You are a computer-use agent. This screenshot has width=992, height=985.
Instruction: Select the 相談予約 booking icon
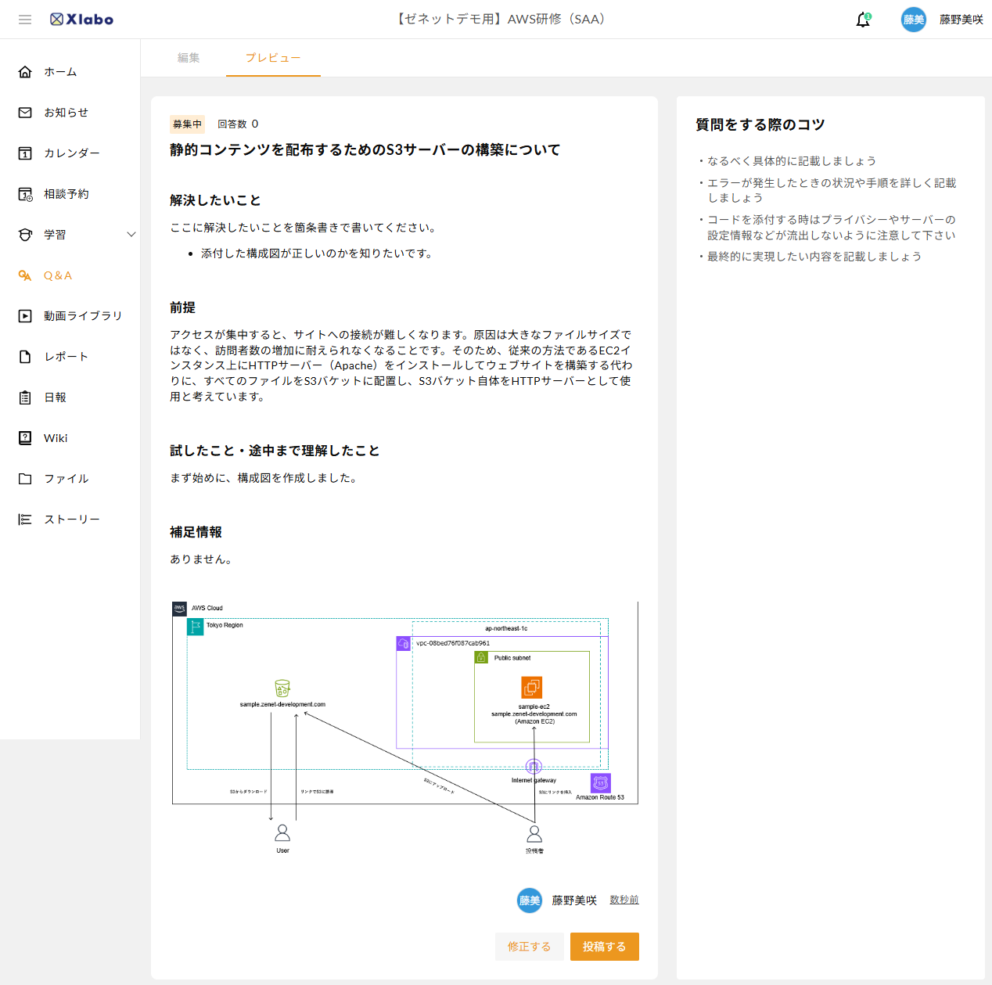click(x=25, y=194)
